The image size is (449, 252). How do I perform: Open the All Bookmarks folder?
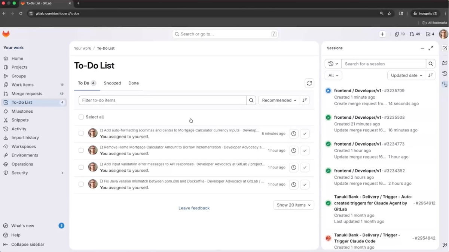(x=435, y=23)
